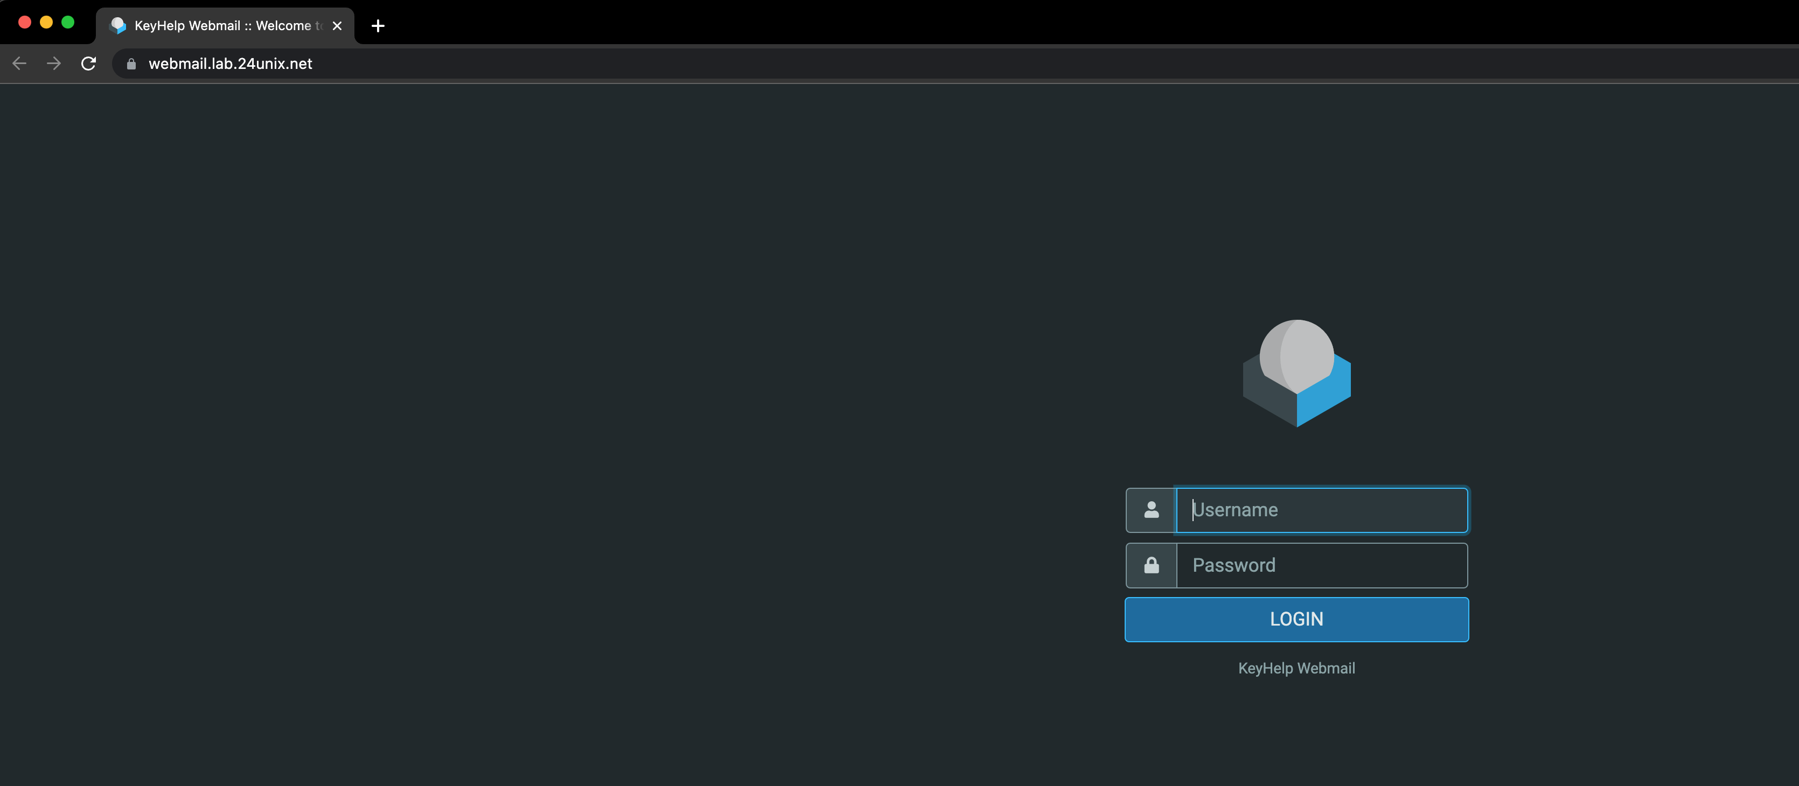Viewport: 1799px width, 786px height.
Task: Open a new browser tab
Action: click(378, 26)
